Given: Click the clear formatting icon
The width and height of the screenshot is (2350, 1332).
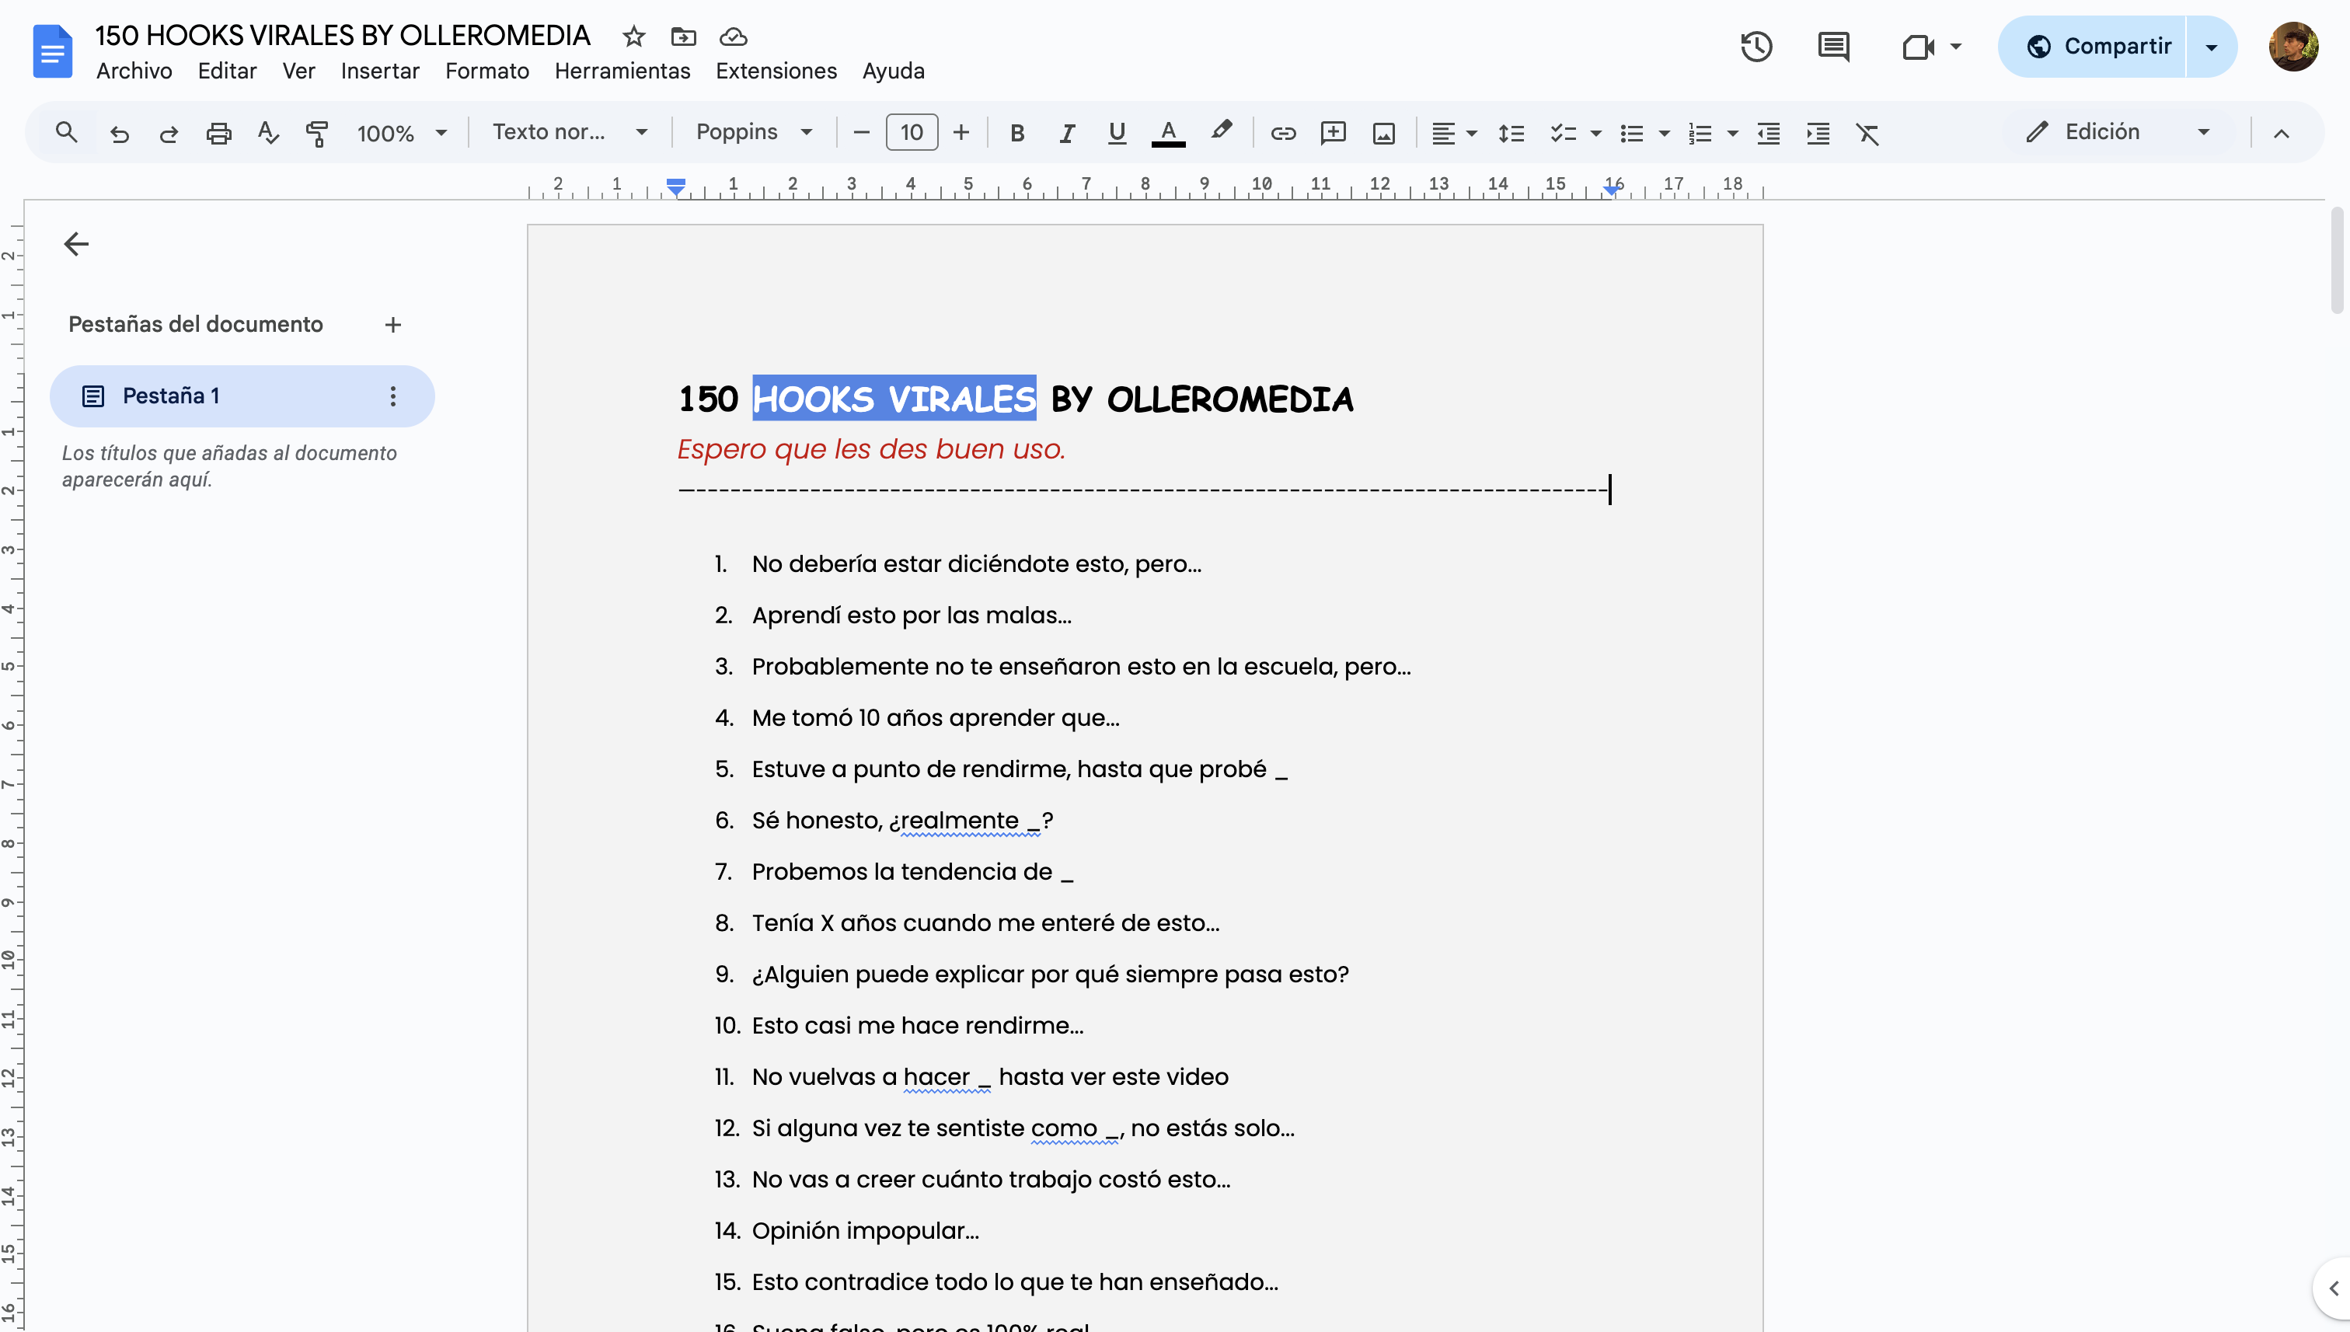Looking at the screenshot, I should point(1867,134).
